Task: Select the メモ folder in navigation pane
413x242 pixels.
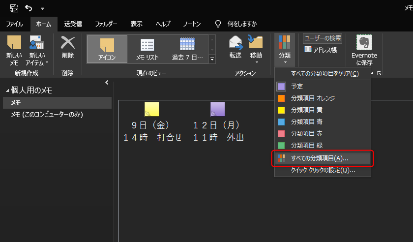Action: pyautogui.click(x=57, y=103)
